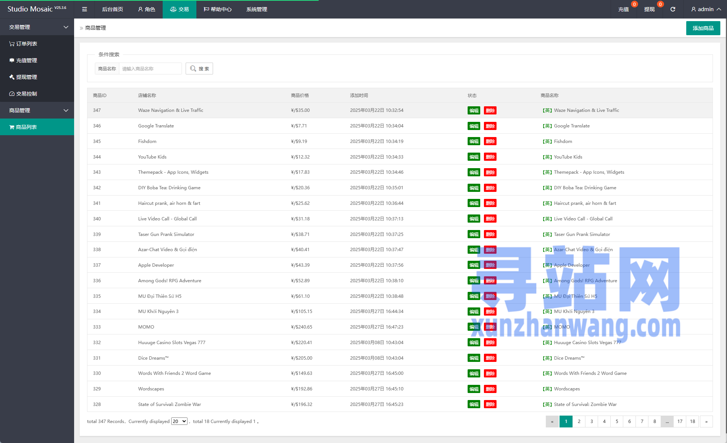Open 充值 notifications in header

click(x=624, y=9)
